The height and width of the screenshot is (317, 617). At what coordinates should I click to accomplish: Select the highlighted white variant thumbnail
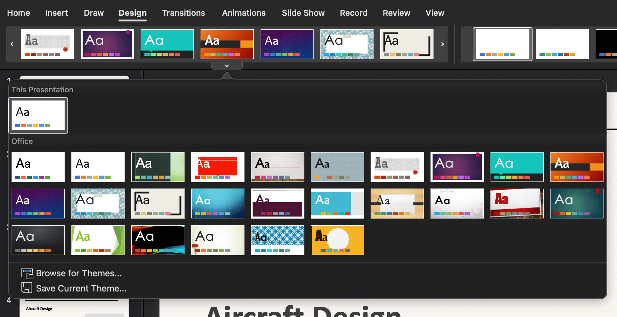[x=503, y=44]
